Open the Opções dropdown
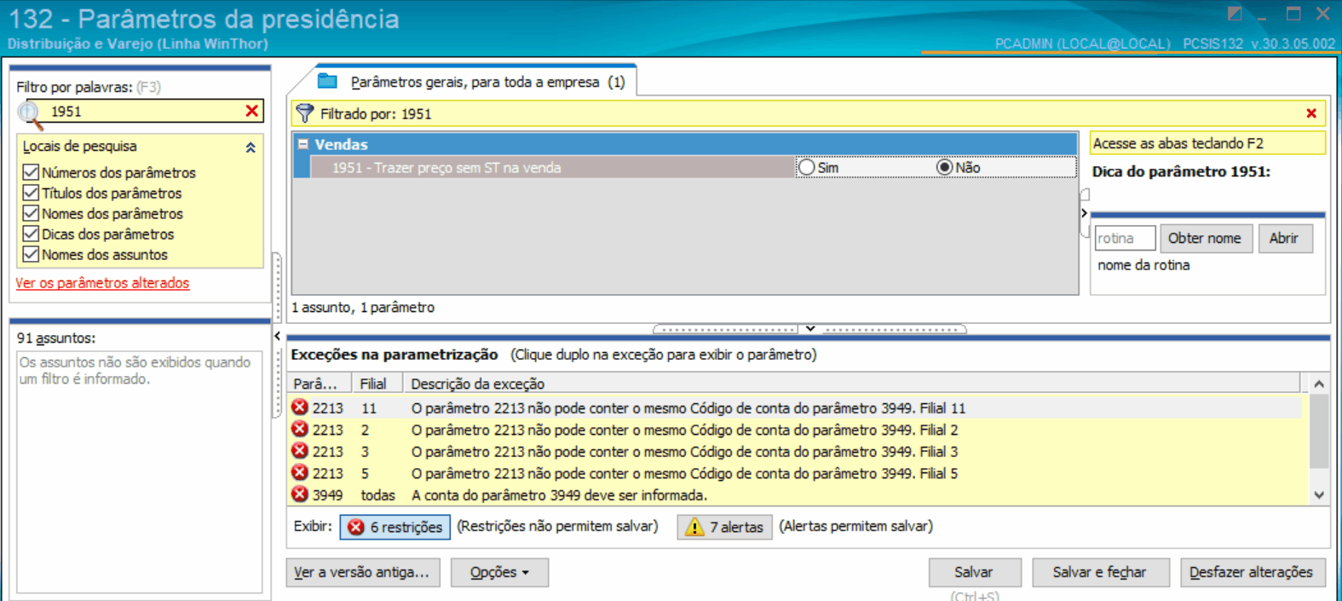The image size is (1342, 601). pyautogui.click(x=499, y=573)
